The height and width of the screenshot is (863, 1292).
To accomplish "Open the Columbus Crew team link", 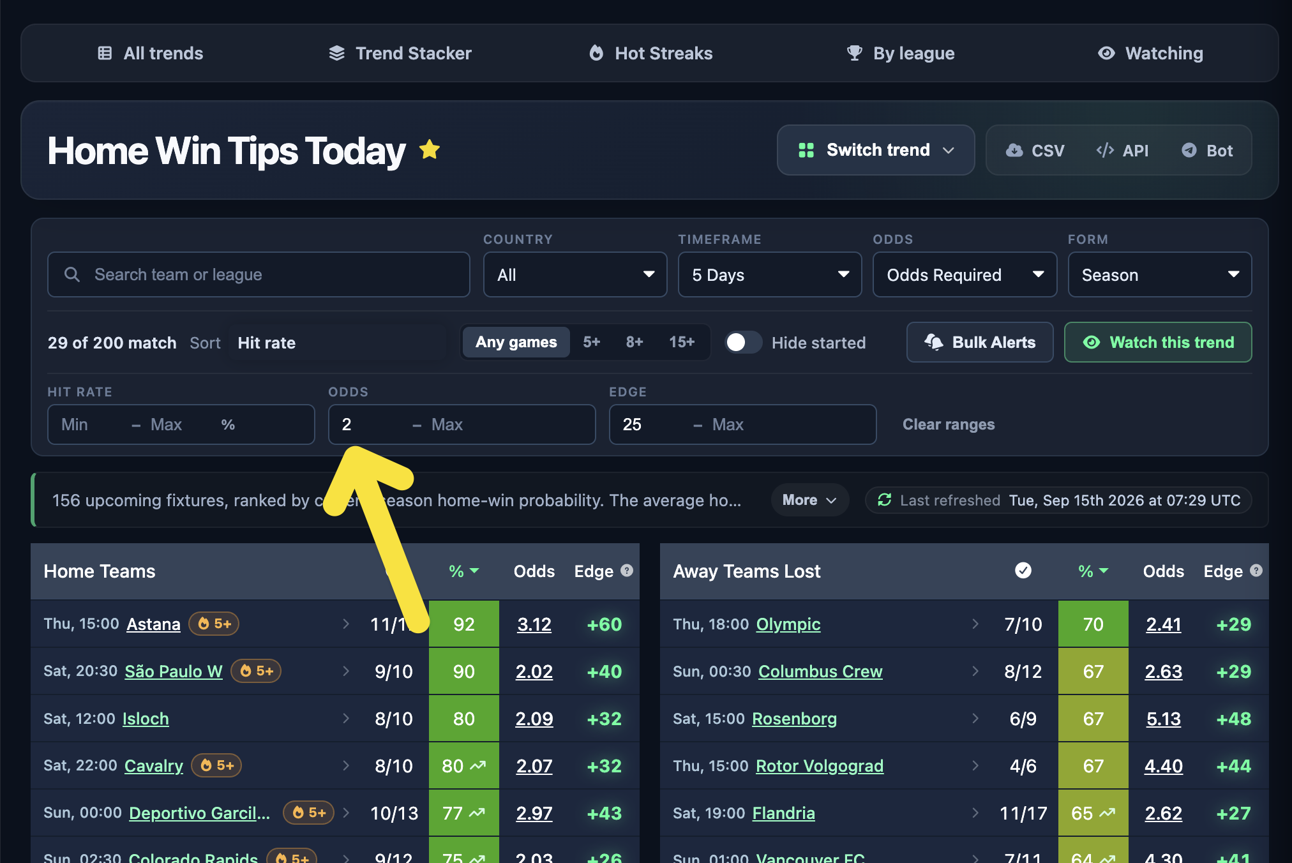I will pyautogui.click(x=820, y=671).
